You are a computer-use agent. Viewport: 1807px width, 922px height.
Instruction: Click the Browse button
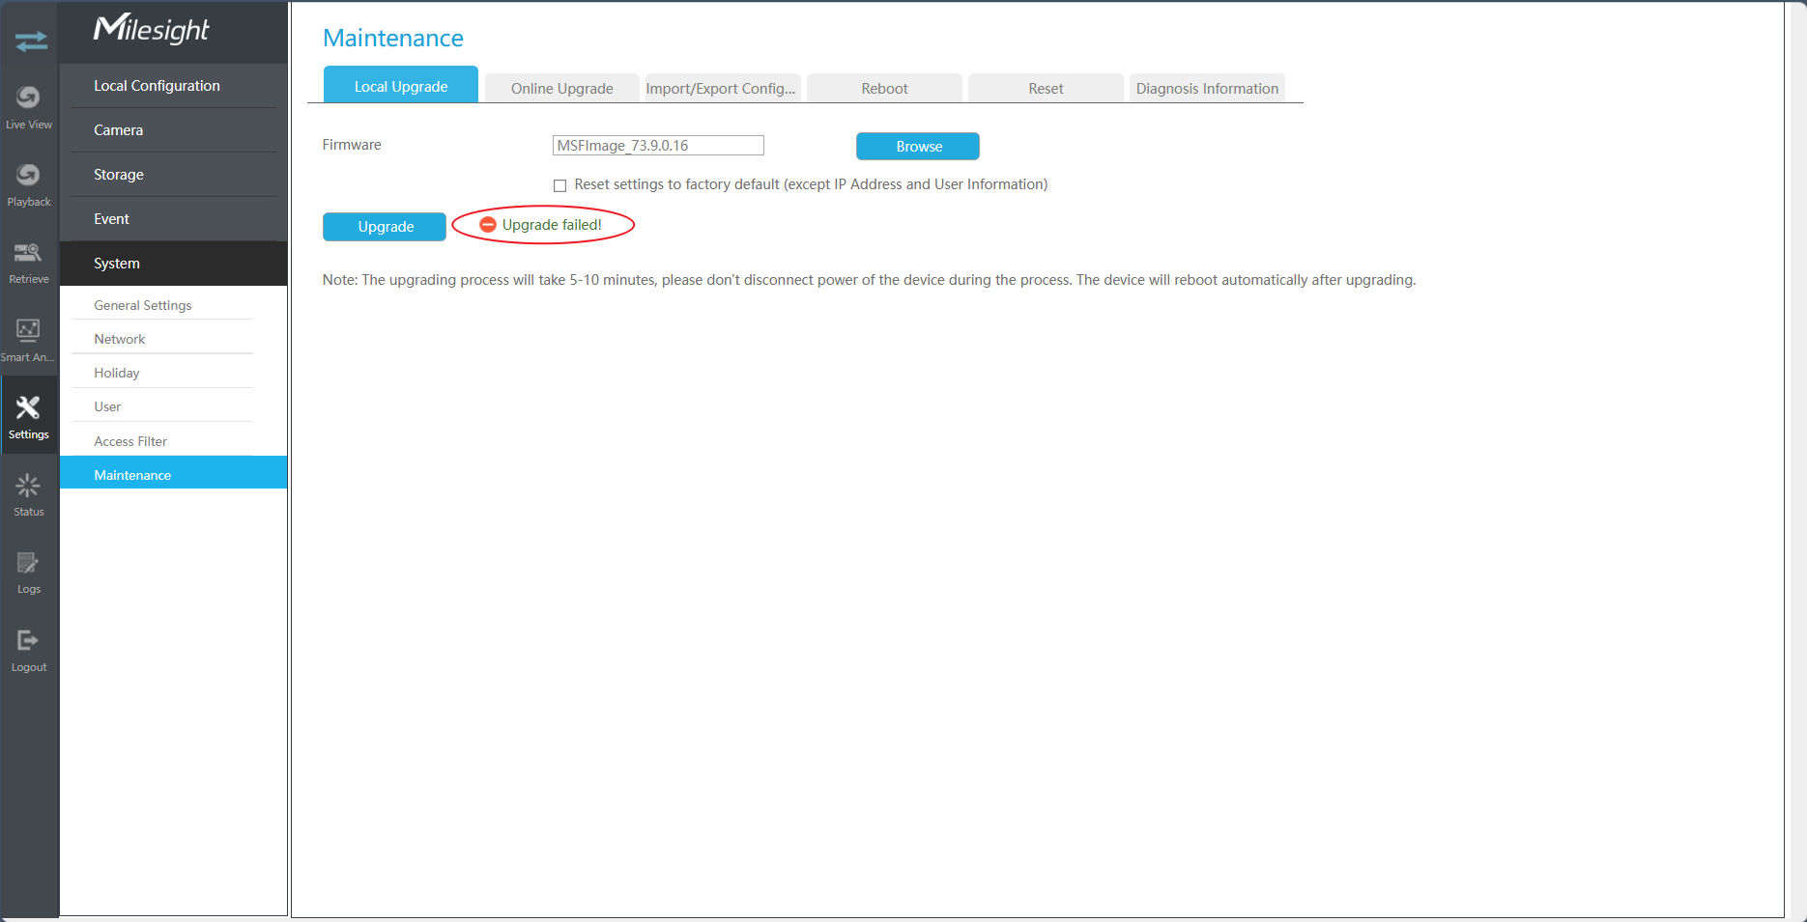[918, 146]
